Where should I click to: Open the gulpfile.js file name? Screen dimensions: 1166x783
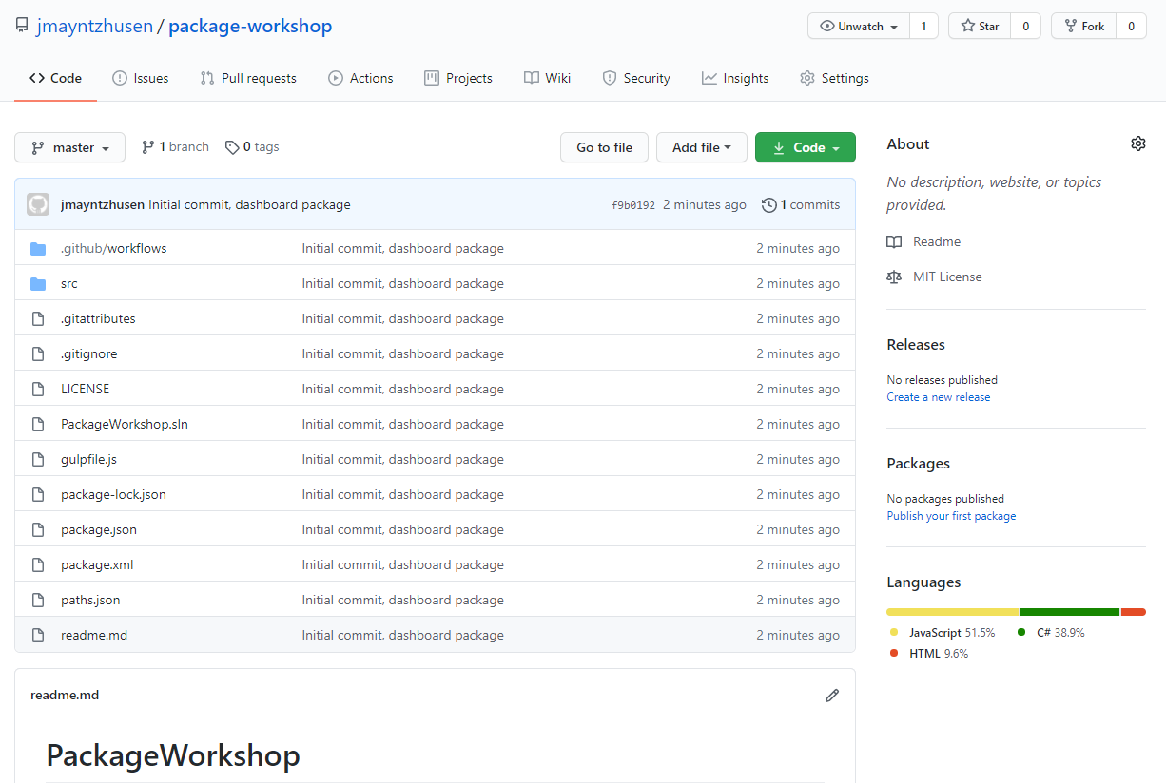tap(88, 459)
